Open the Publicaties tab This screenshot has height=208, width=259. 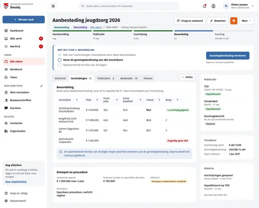[x=106, y=78]
